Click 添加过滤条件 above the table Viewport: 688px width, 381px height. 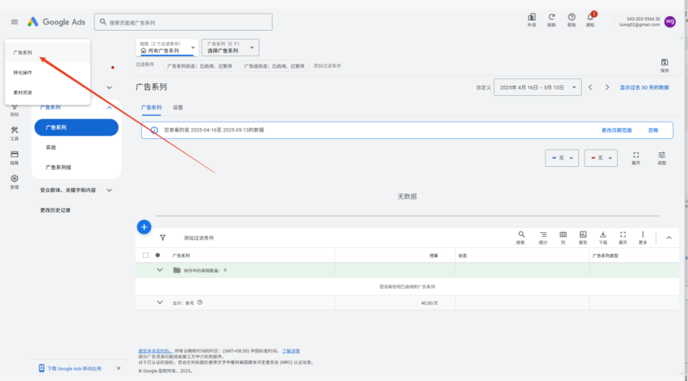click(199, 238)
